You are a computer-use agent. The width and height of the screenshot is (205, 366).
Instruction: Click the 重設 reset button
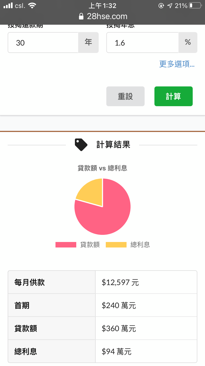[125, 96]
